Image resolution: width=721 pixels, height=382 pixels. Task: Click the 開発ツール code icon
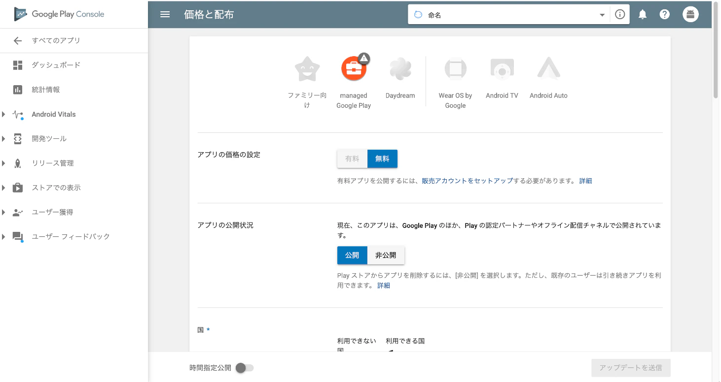[18, 139]
